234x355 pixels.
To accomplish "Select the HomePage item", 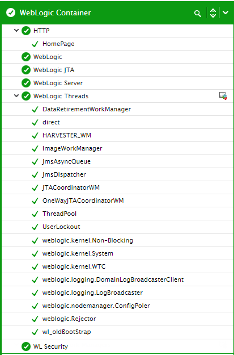I will (x=58, y=44).
